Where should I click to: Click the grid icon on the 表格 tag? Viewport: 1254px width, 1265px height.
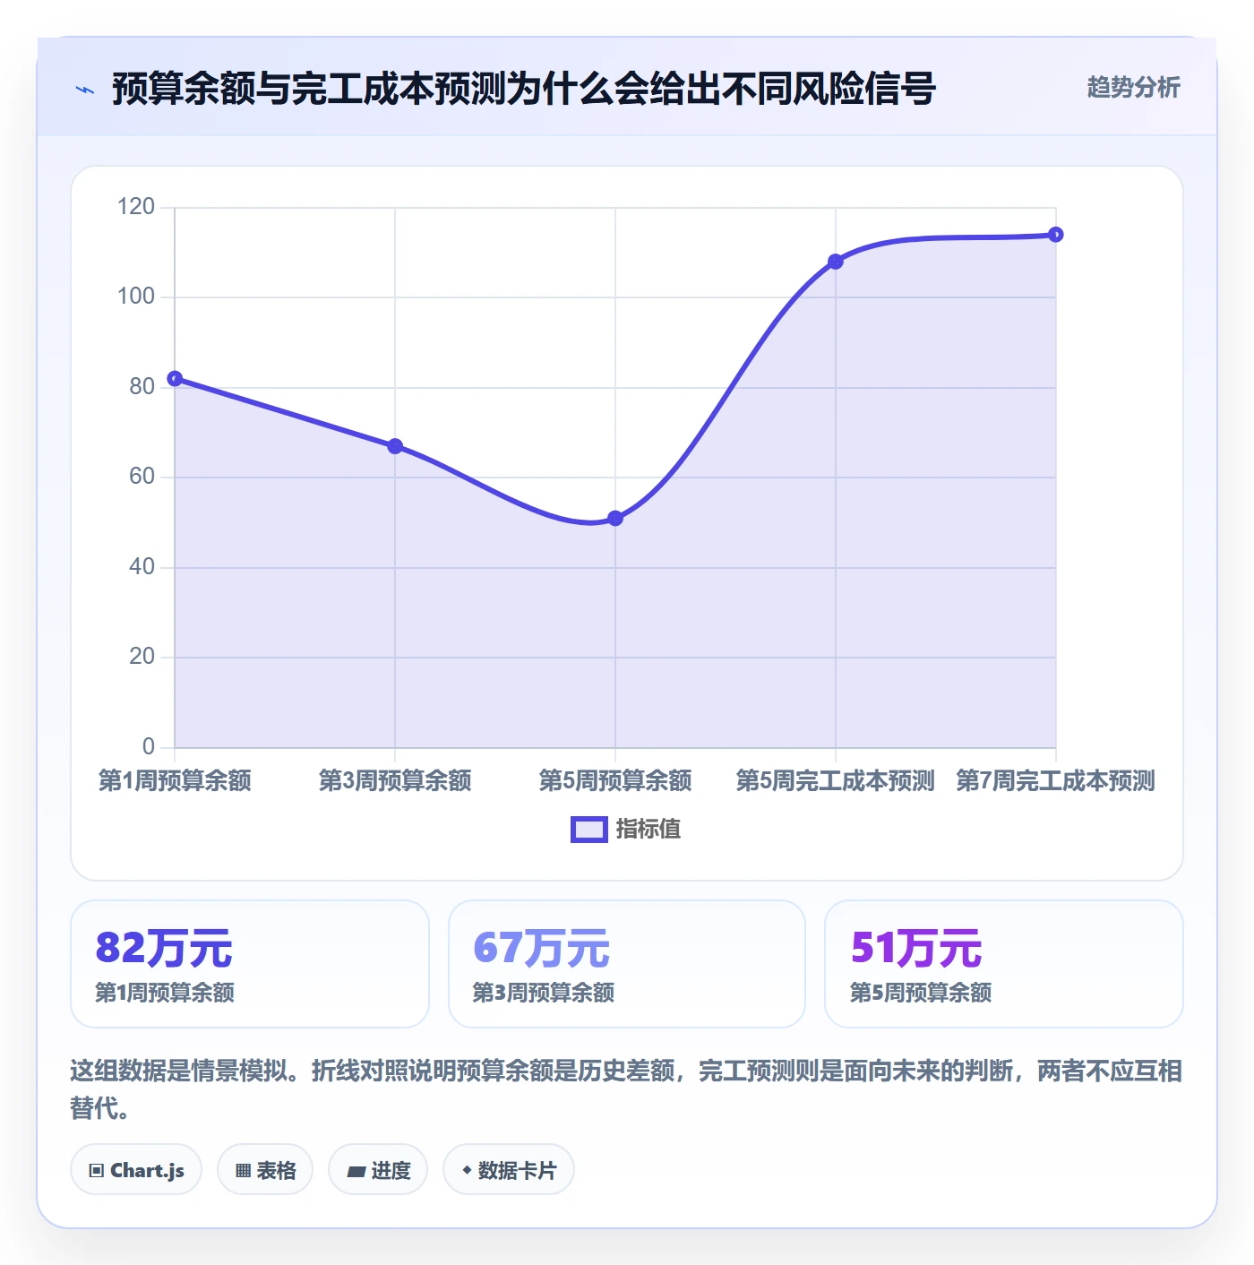(243, 1170)
